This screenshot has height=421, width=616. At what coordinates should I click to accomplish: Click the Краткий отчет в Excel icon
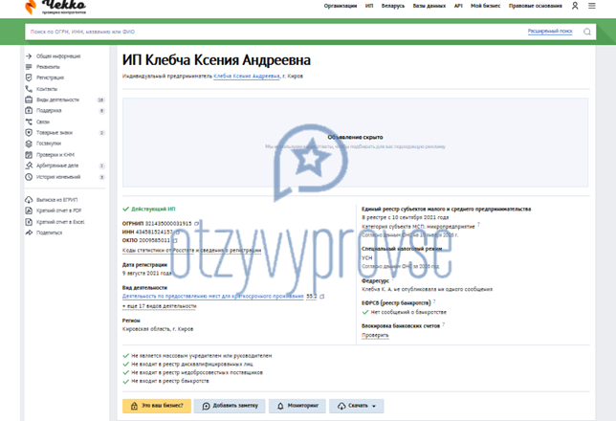pyautogui.click(x=29, y=222)
